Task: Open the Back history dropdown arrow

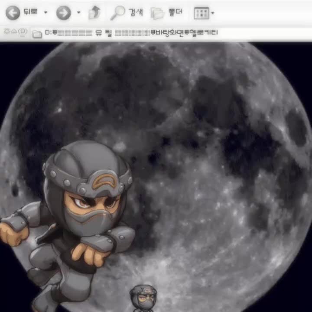Action: [x=45, y=13]
